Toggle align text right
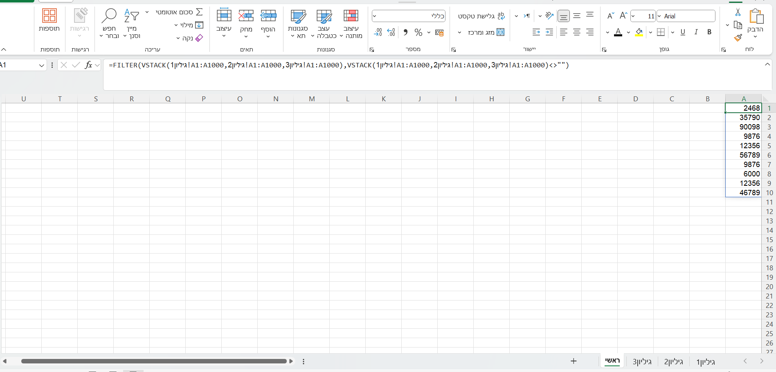 pyautogui.click(x=590, y=32)
